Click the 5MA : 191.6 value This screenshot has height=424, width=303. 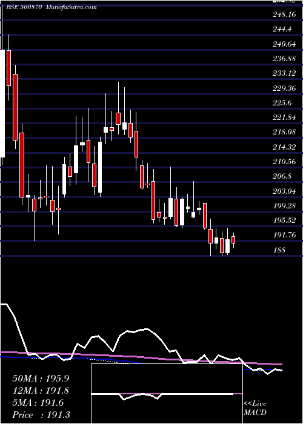point(38,403)
